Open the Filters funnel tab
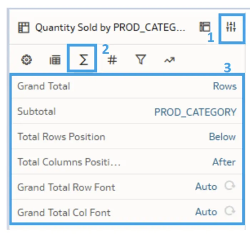250x235 pixels. click(141, 60)
